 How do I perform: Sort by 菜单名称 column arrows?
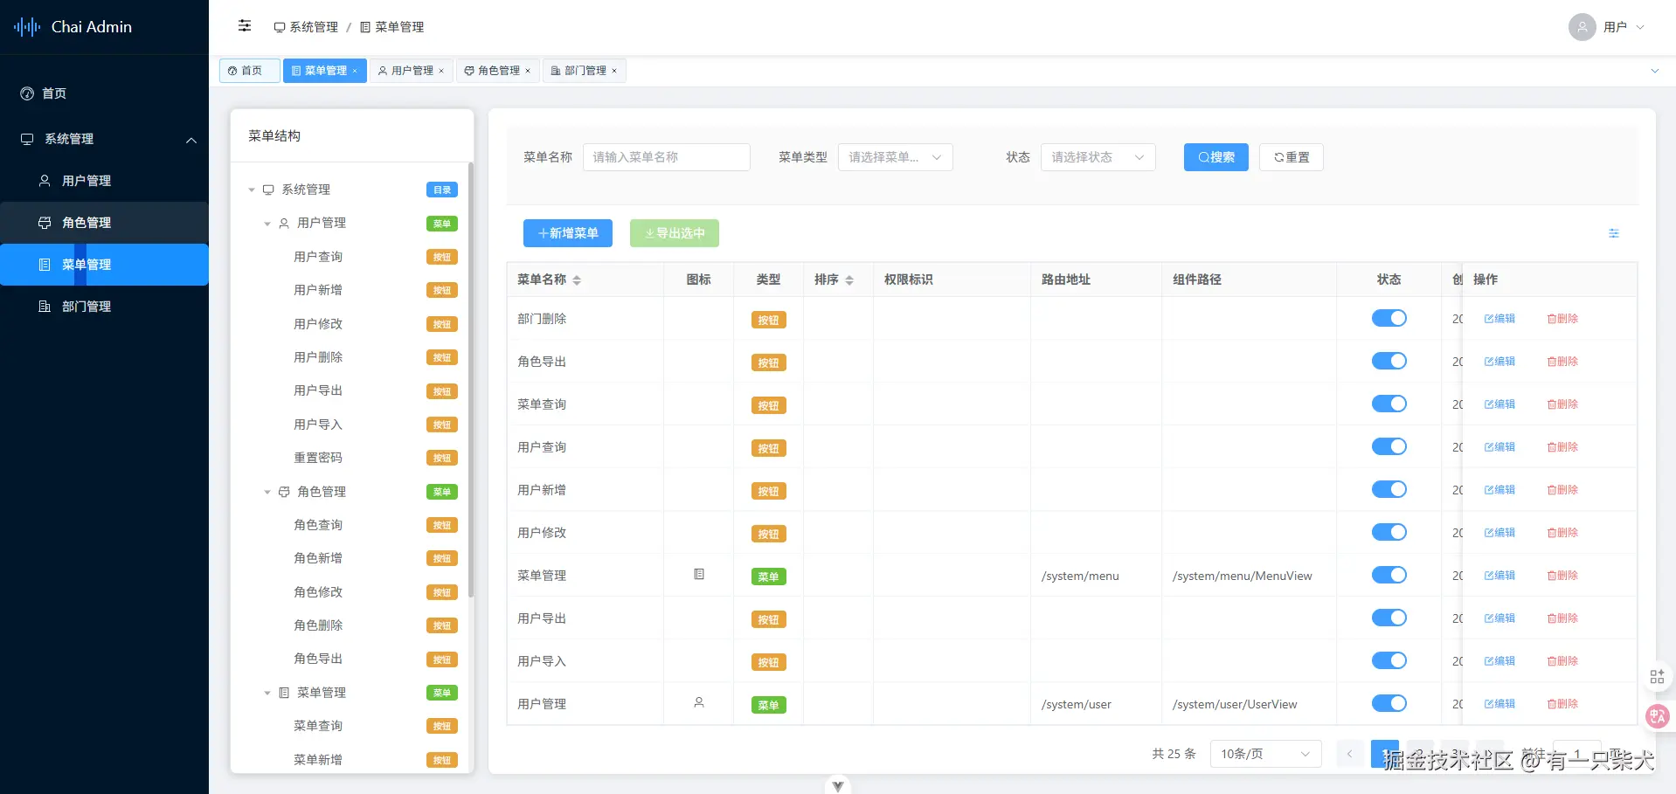577,280
